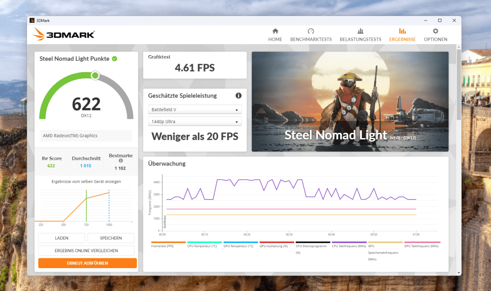Click the Bestmarke value 1 102

(x=120, y=168)
